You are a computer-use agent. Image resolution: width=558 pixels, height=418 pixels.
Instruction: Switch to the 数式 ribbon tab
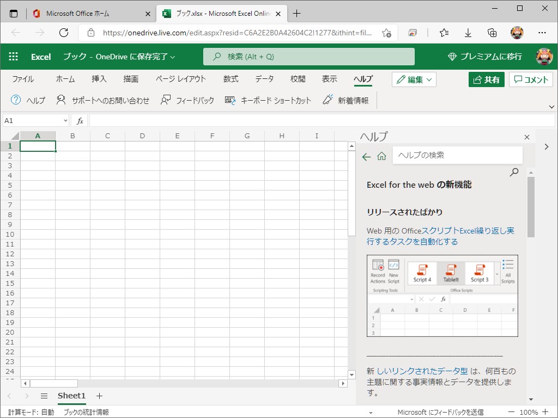pos(231,79)
